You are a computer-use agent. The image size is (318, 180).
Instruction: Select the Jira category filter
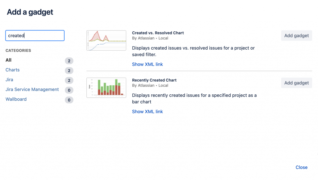tap(9, 80)
